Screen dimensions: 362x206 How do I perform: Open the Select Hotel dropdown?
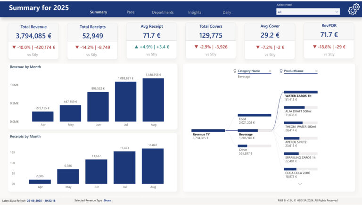point(308,12)
